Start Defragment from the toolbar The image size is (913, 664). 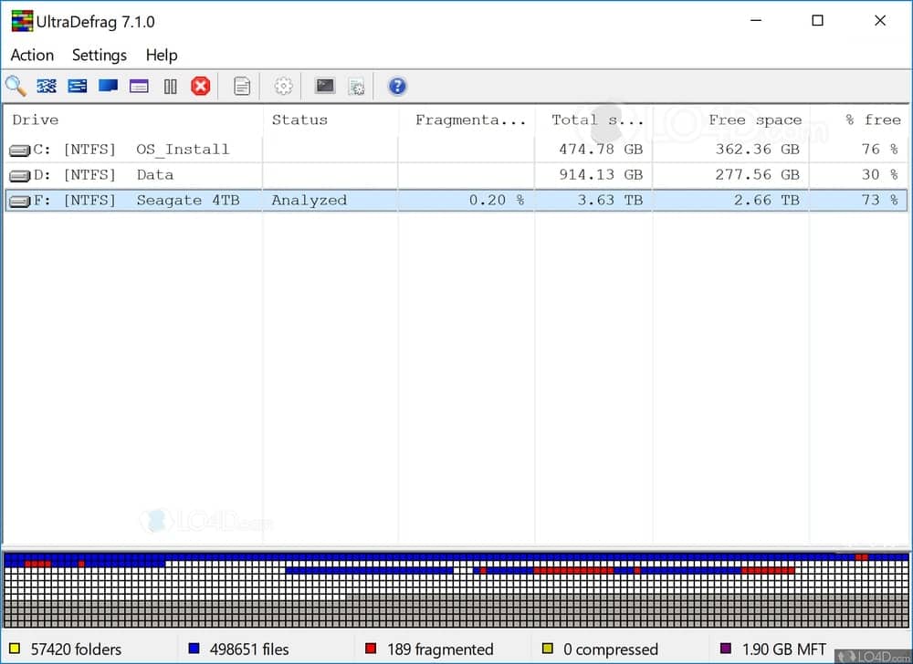coord(47,86)
